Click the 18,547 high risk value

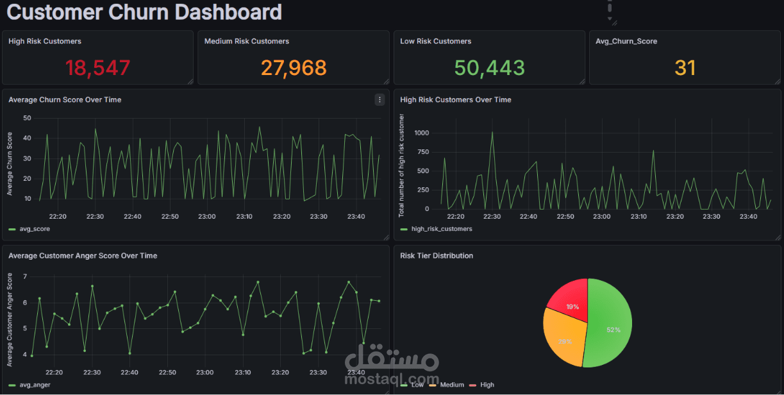(x=98, y=67)
